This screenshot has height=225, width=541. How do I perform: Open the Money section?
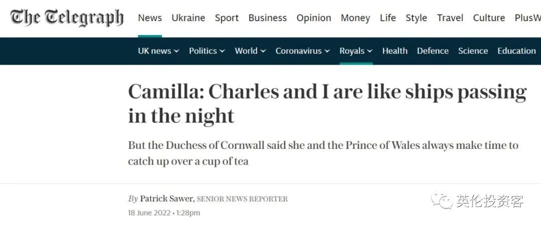click(355, 18)
